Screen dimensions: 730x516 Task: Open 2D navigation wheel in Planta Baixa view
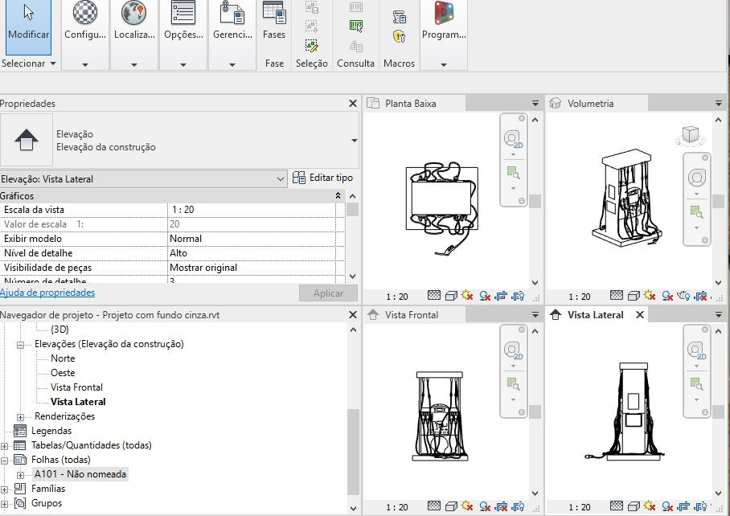[x=513, y=139]
